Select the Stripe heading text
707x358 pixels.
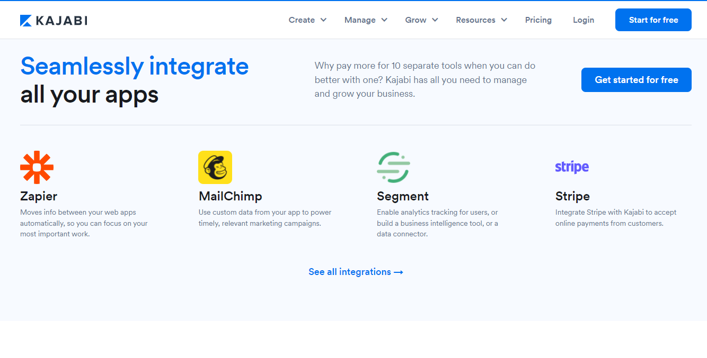point(572,196)
